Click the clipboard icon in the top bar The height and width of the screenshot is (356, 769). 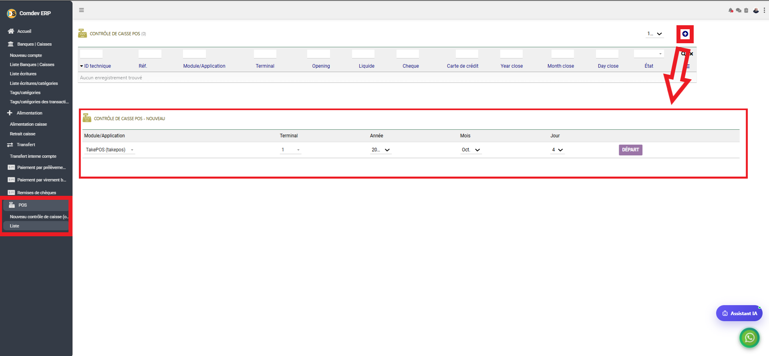[746, 10]
